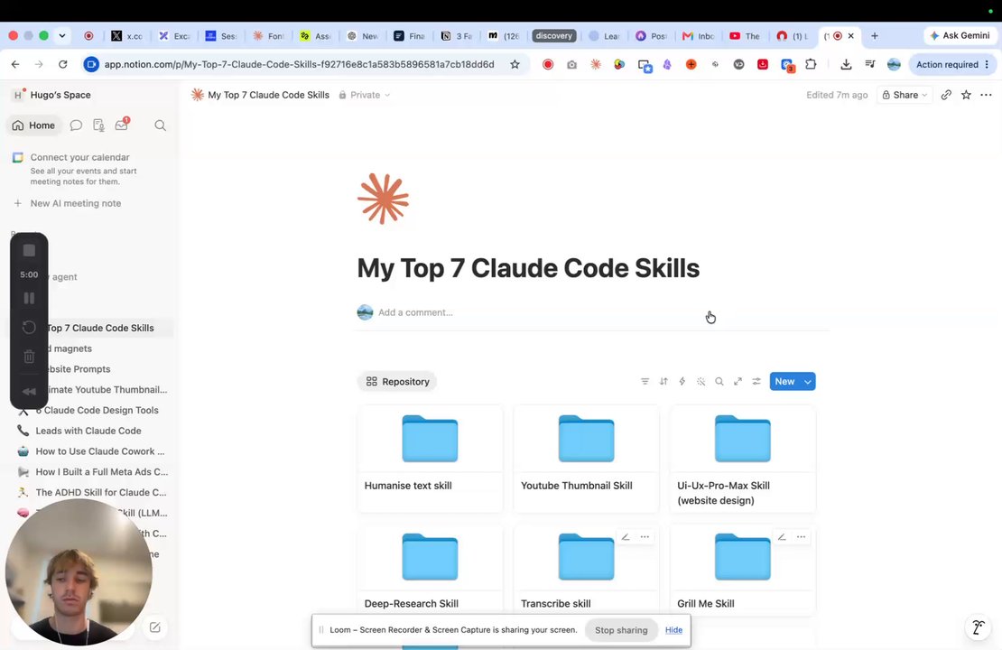Click the Add a comment field
Screen dimensions: 1002x650
tap(415, 312)
